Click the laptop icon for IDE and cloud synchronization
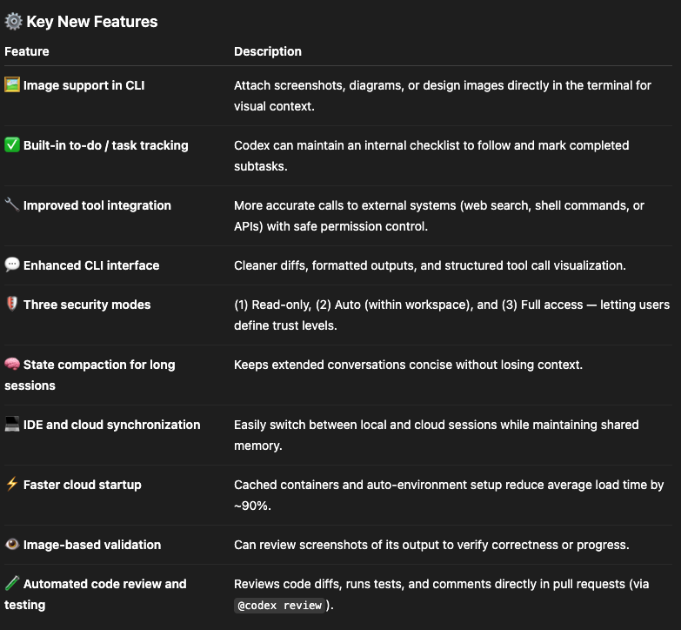The height and width of the screenshot is (630, 681). tap(12, 425)
